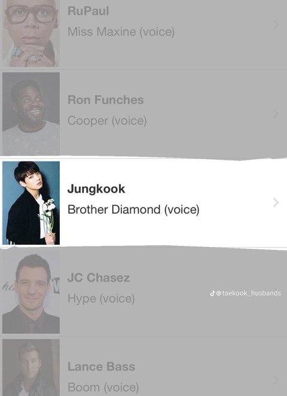Screen dimensions: 287x396
Task: Select the Miss Maxine (voice) role text
Action: 121,32
